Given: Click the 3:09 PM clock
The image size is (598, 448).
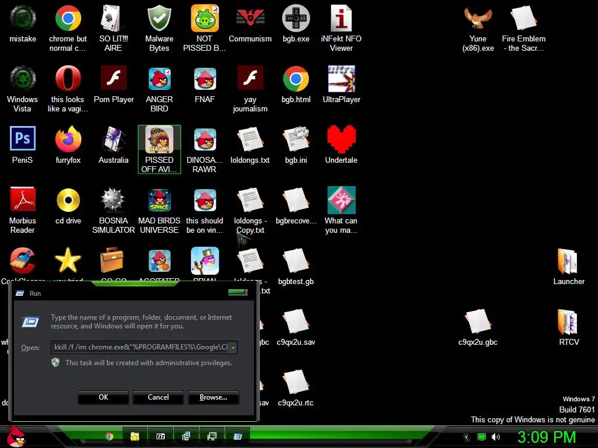Looking at the screenshot, I should (546, 437).
